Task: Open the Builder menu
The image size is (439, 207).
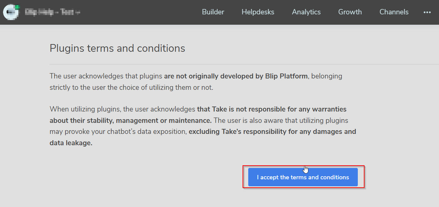Action: click(213, 12)
